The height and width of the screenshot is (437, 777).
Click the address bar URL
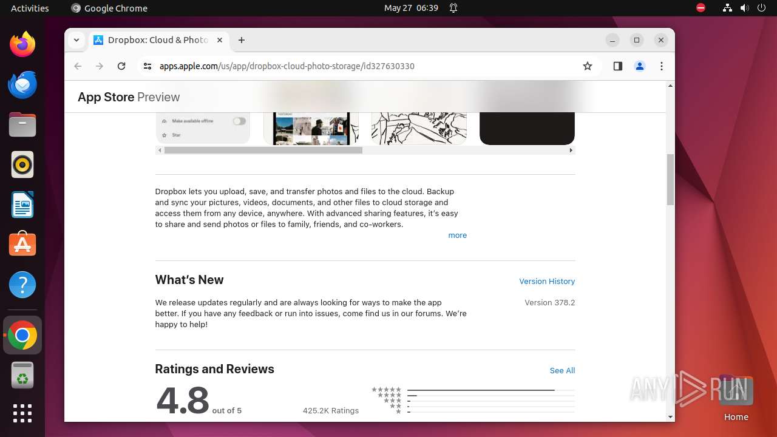click(x=287, y=66)
